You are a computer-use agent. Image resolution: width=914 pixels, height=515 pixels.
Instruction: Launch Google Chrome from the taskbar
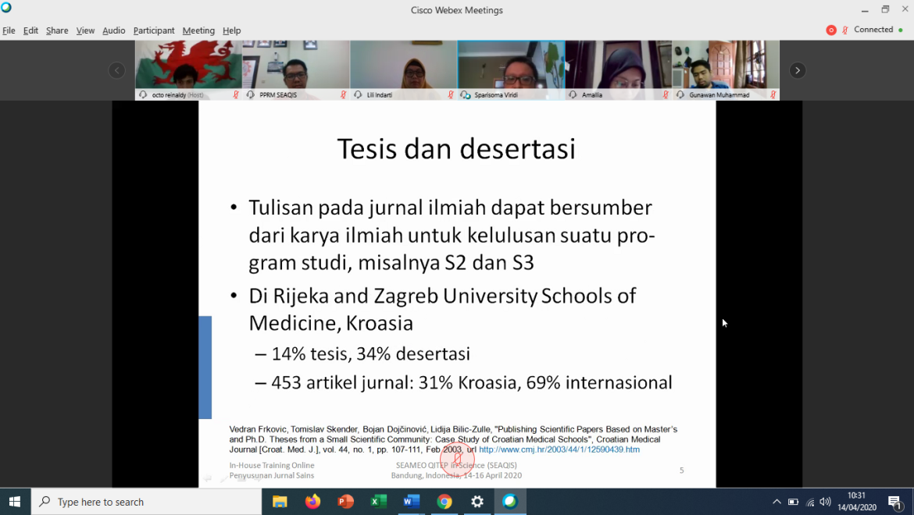click(x=444, y=501)
